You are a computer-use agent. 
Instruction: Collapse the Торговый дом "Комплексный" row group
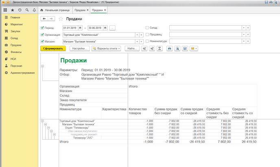tap(42, 122)
